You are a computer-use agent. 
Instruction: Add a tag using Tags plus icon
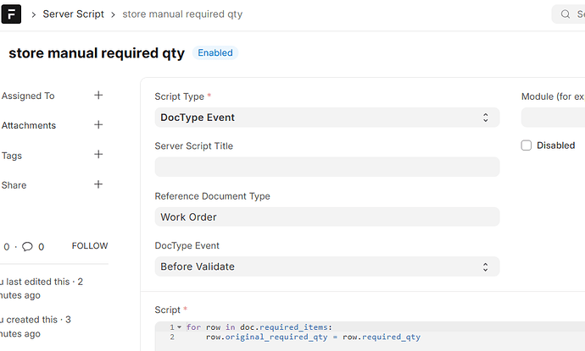pyautogui.click(x=98, y=155)
